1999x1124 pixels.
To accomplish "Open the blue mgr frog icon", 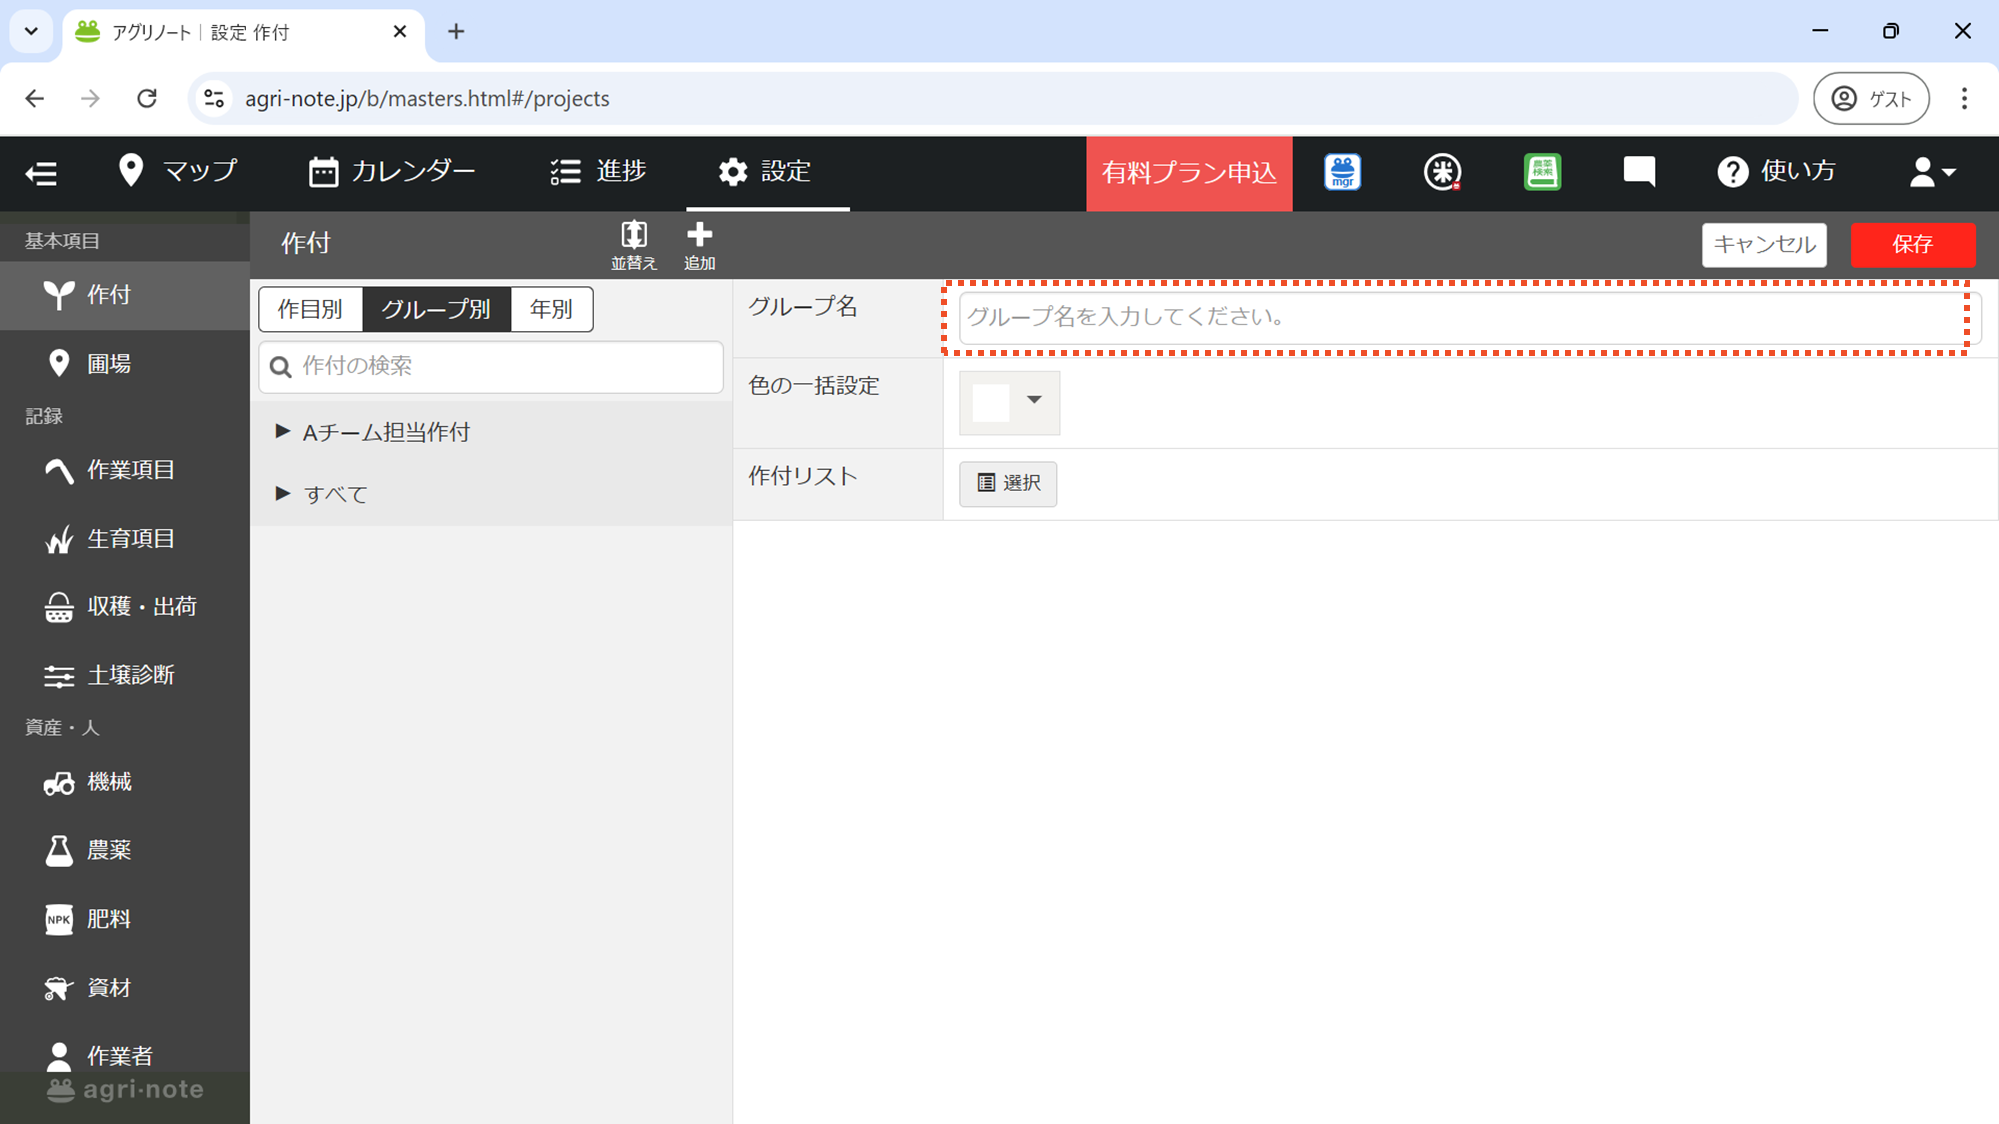I will (1342, 172).
